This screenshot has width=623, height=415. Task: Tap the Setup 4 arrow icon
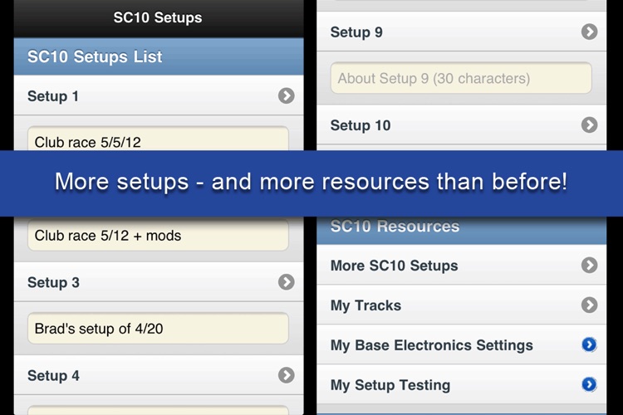[x=287, y=375]
